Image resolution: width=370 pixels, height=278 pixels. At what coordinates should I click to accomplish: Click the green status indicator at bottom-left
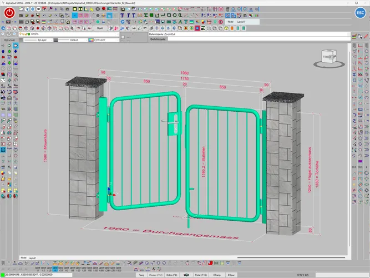pyautogui.click(x=3, y=275)
